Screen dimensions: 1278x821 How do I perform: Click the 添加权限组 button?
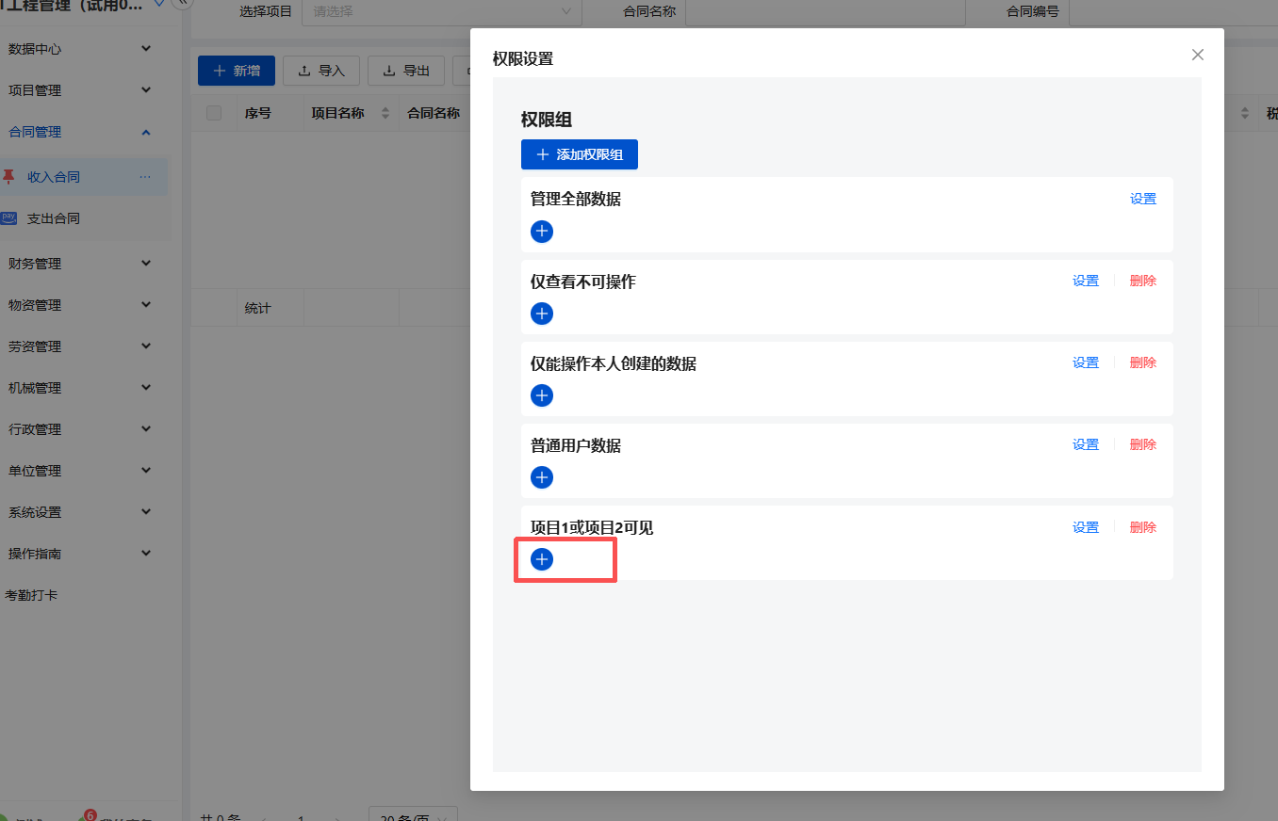pos(579,154)
